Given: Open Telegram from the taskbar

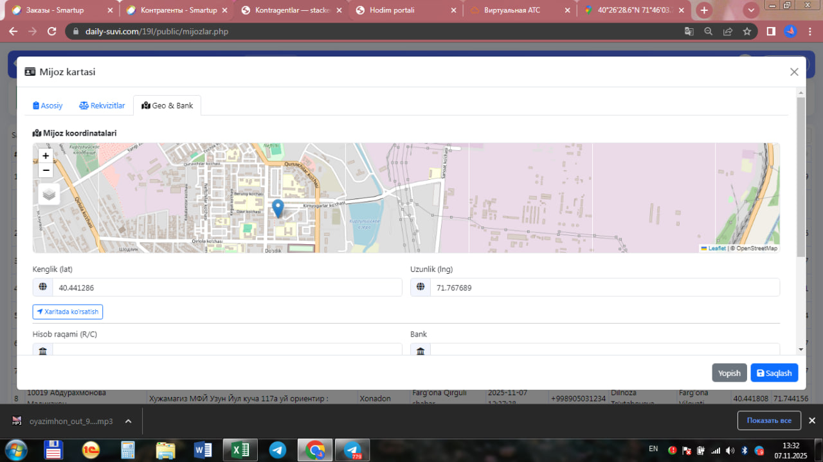Looking at the screenshot, I should coord(278,450).
